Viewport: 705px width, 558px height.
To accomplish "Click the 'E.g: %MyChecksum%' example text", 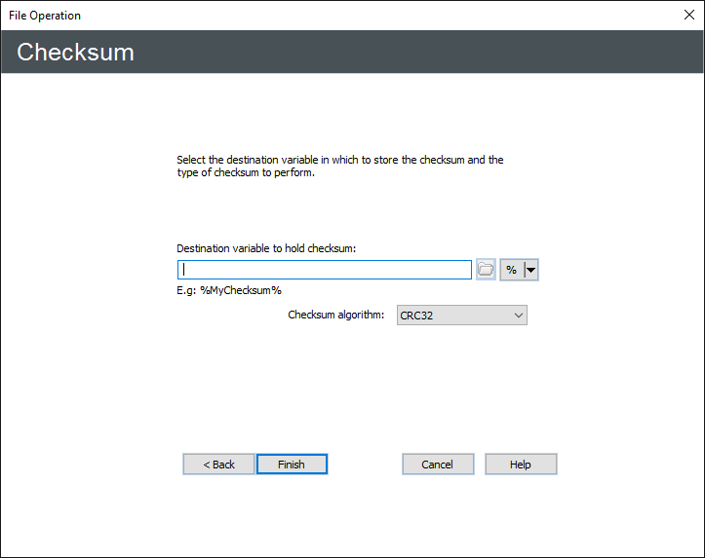I will tap(229, 290).
